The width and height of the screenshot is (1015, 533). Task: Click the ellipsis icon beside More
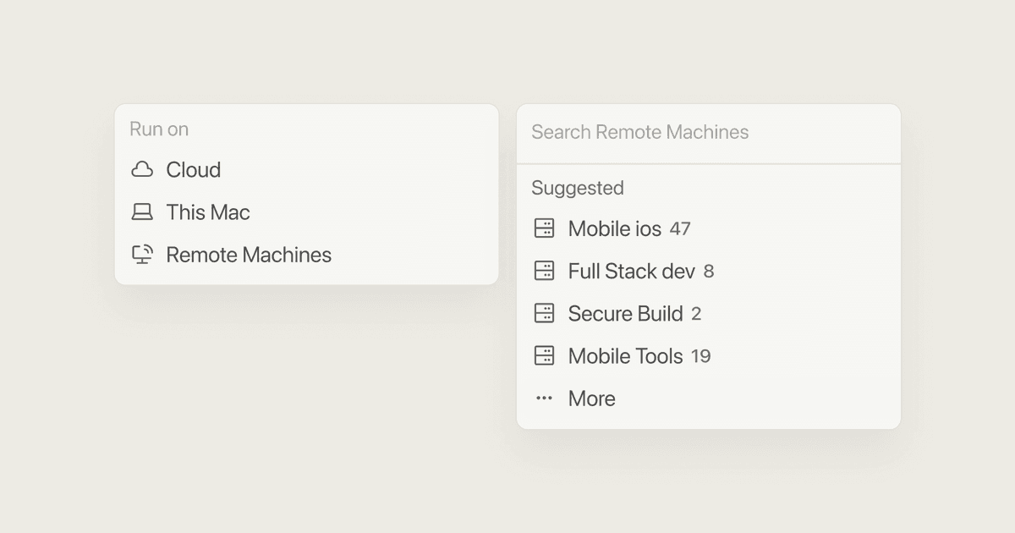(544, 398)
